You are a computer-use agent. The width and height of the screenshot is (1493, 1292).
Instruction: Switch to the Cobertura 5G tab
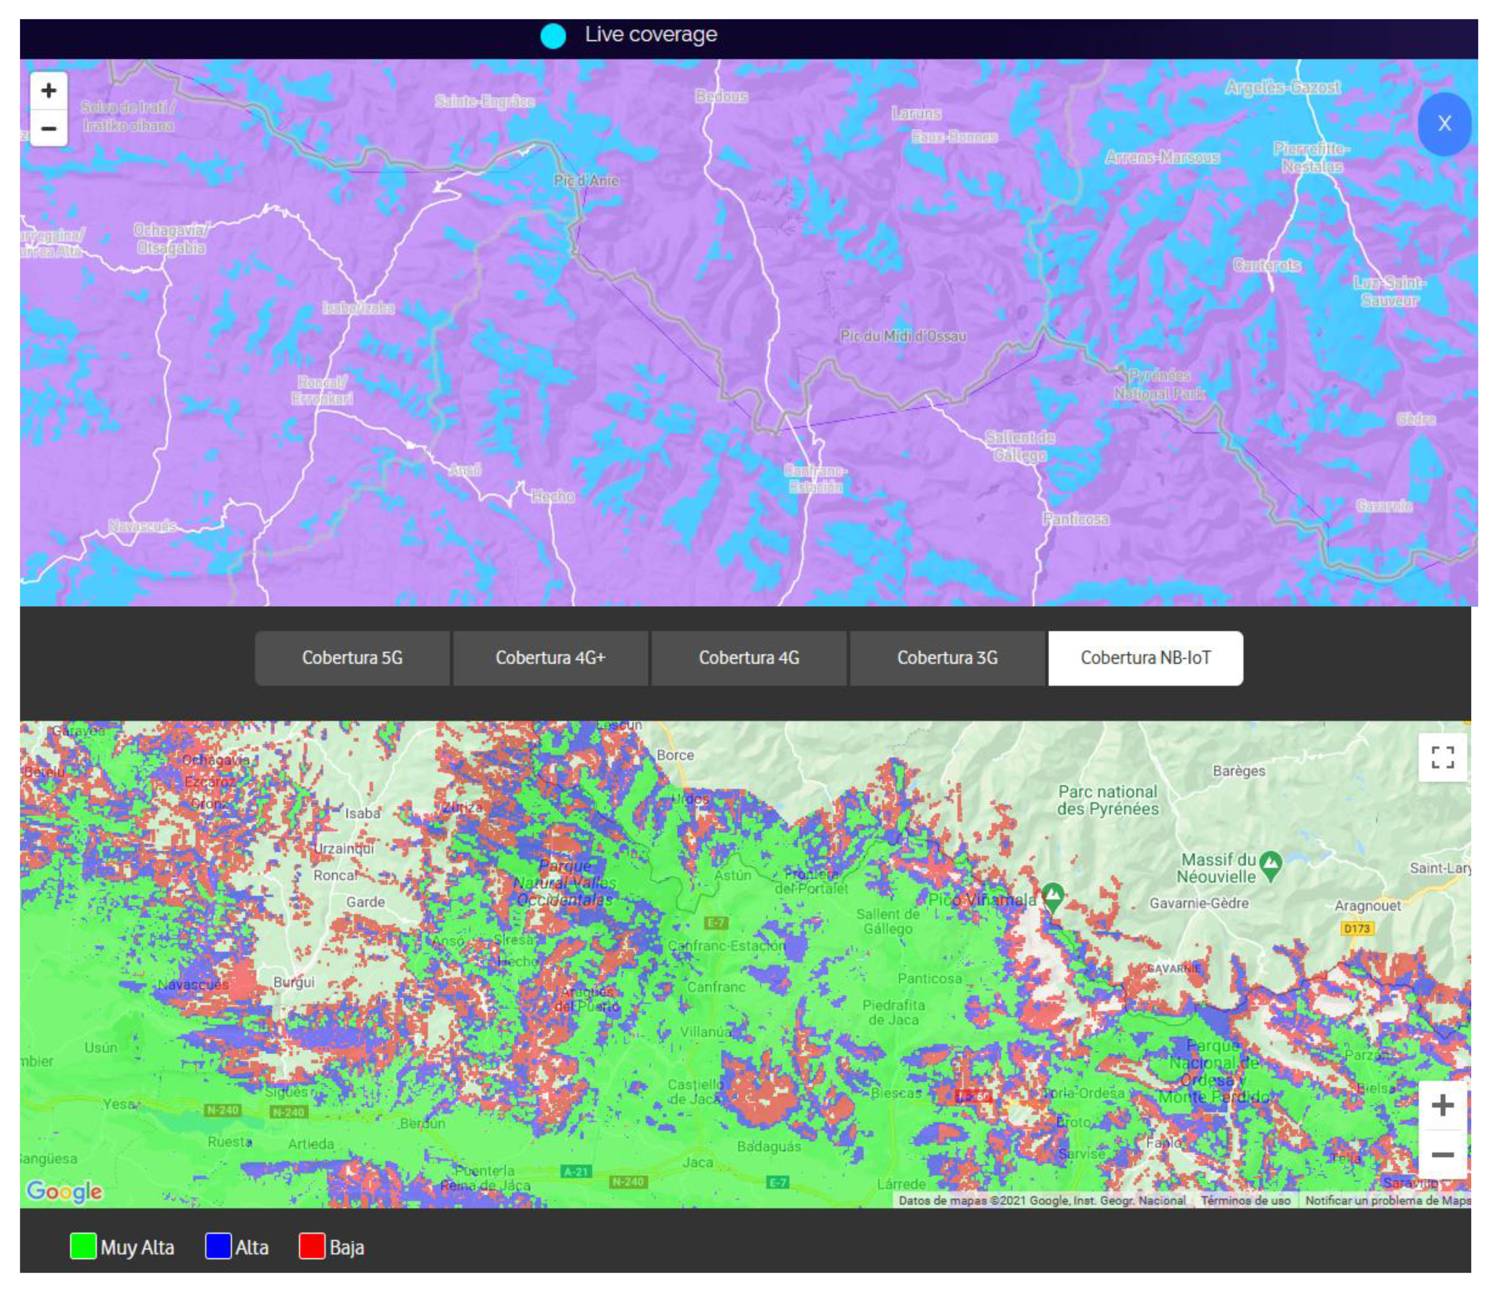(x=352, y=657)
